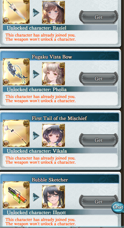Image resolution: width=124 pixels, height=228 pixels.
Task: Click the arrow icon beside Bubble Sketcher
Action: (x=36, y=197)
